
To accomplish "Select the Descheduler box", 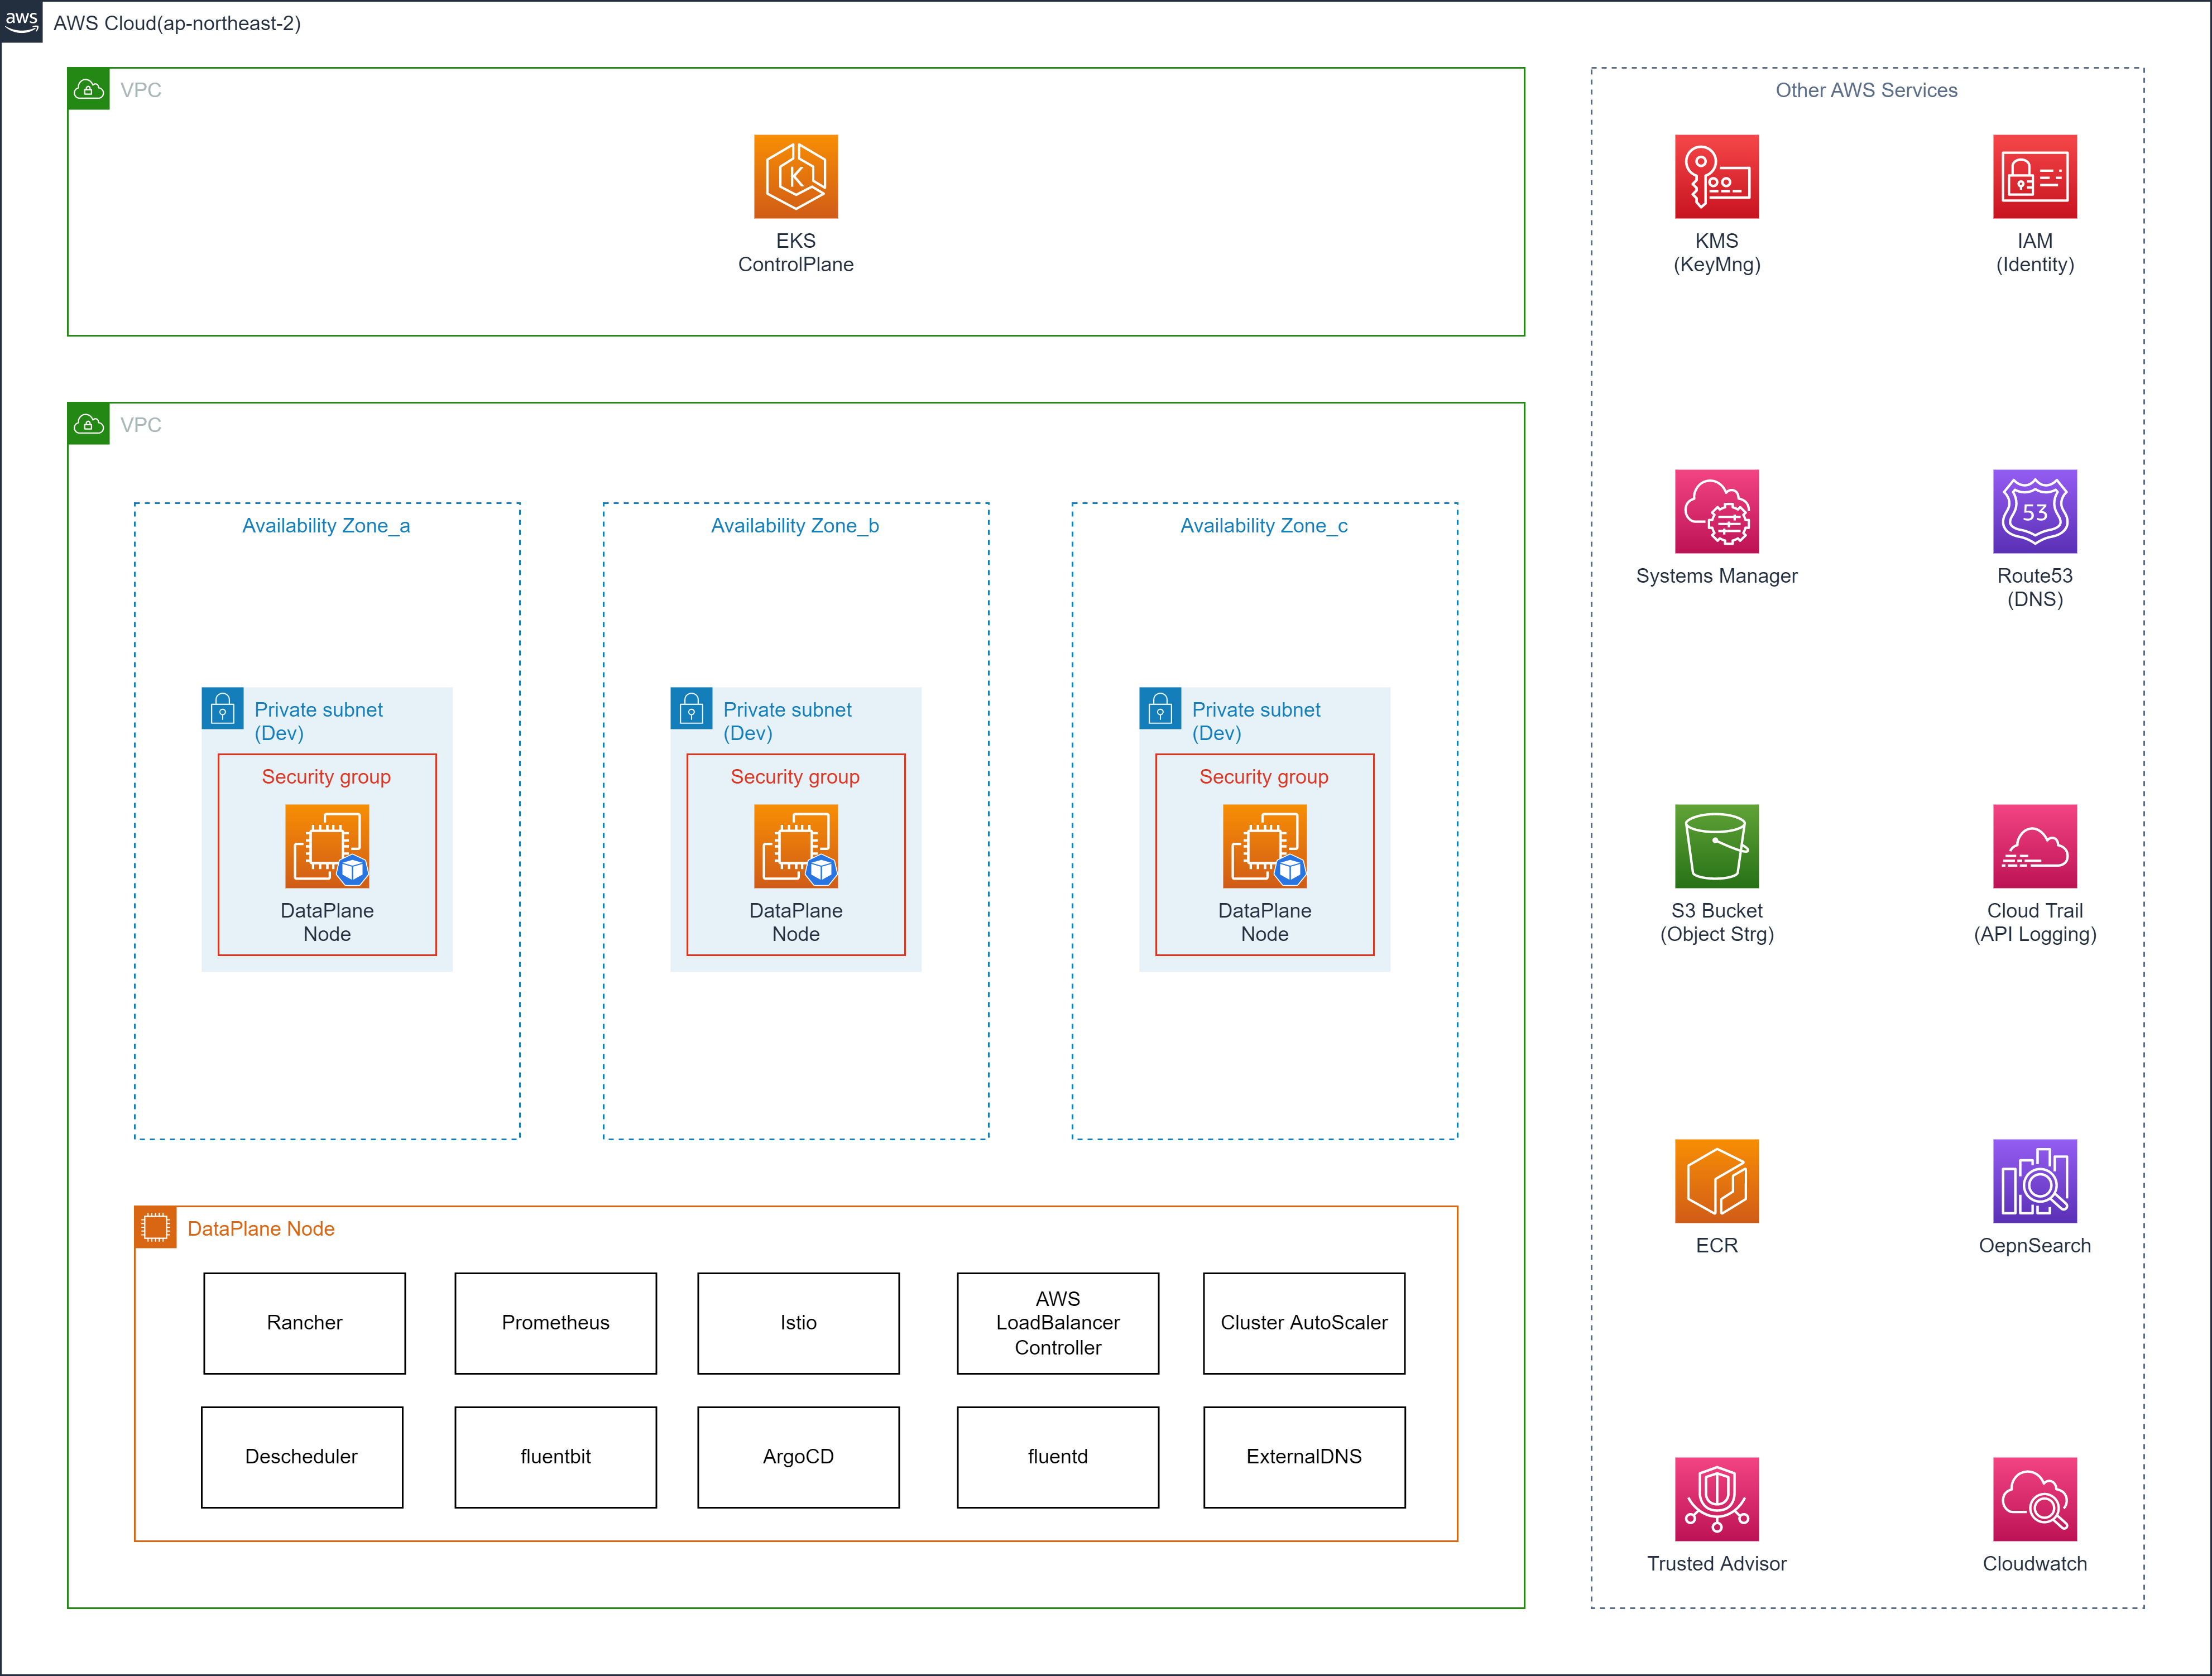I will click(x=302, y=1457).
